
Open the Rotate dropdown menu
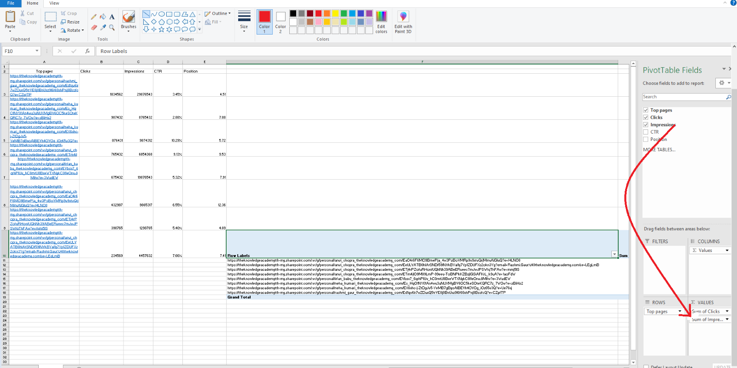coord(73,30)
